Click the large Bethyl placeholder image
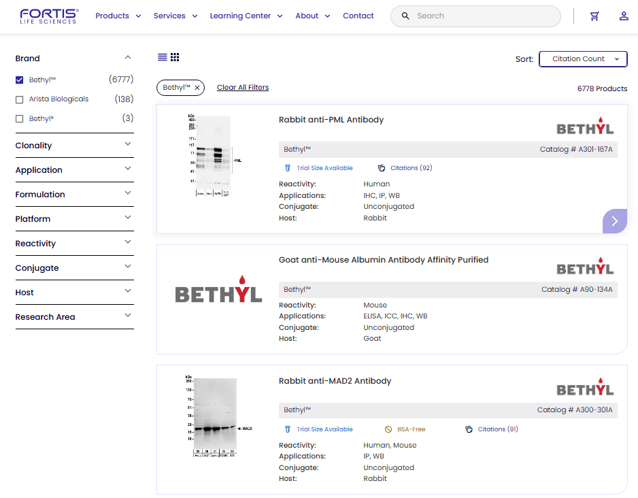This screenshot has height=498, width=638. pos(218,290)
